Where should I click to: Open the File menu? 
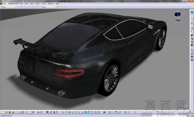point(21,4)
